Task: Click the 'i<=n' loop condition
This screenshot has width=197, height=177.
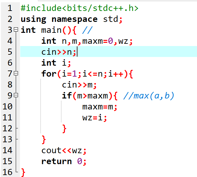Action: point(93,74)
